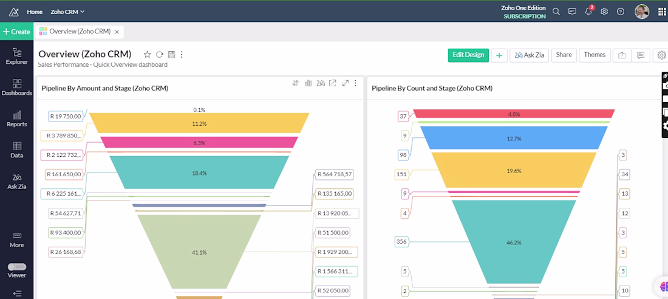Click the Create button
The image size is (668, 299).
16,32
